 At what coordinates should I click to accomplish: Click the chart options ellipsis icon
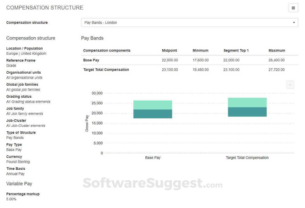[290, 84]
